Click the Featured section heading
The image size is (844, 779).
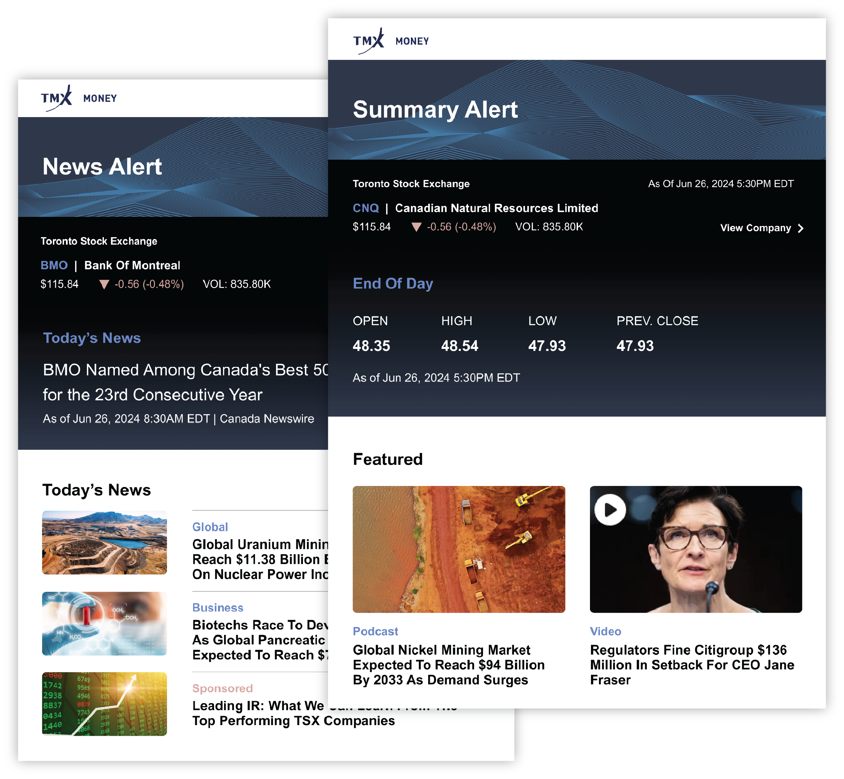pyautogui.click(x=388, y=459)
